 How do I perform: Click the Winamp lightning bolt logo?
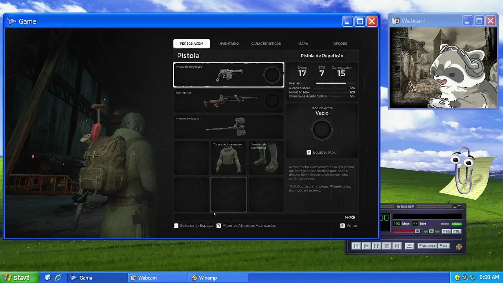459,246
